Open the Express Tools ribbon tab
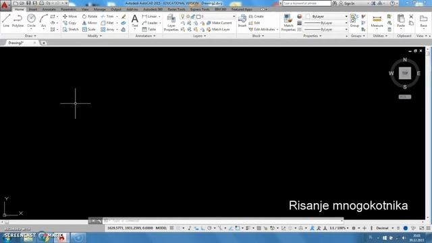This screenshot has width=432, height=243. click(200, 9)
